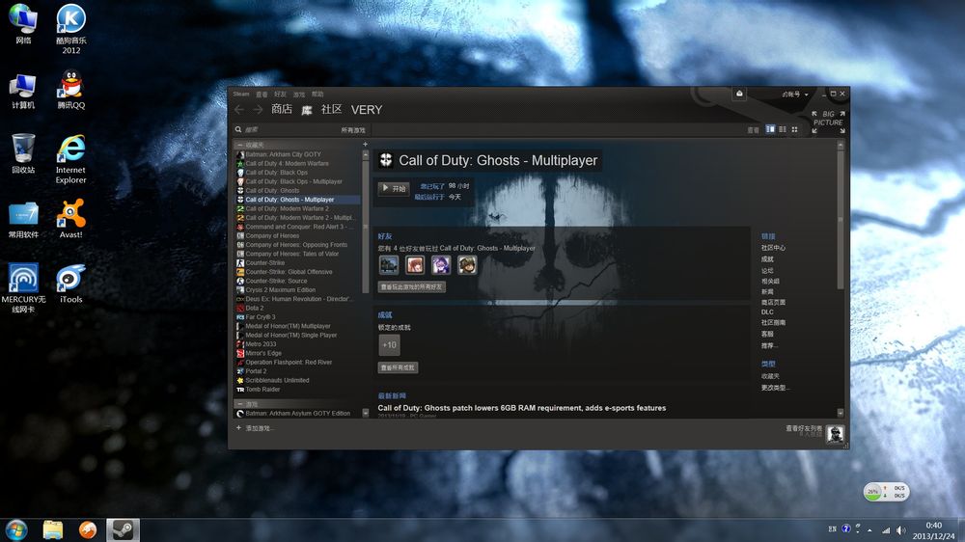Open the 所有游戏 filter dropdown
This screenshot has width=965, height=542.
[352, 130]
